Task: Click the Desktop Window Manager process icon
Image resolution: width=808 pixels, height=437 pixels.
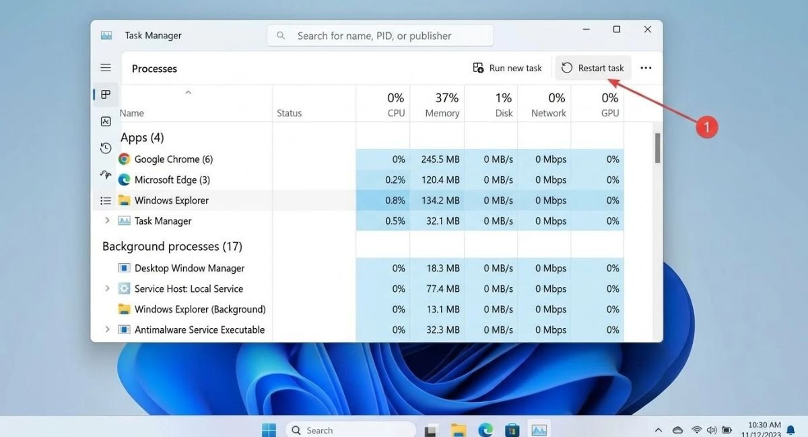Action: 124,268
